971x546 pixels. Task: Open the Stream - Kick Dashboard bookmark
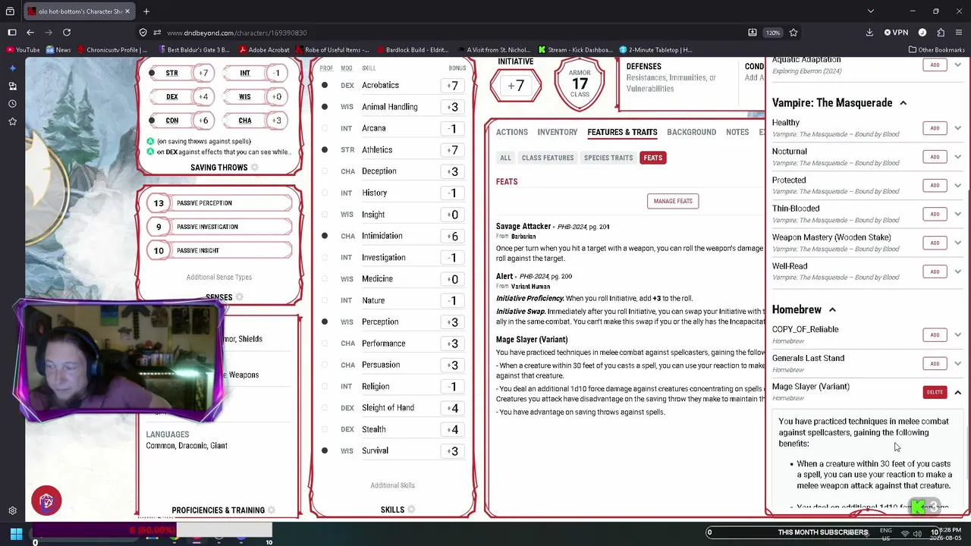tap(574, 50)
